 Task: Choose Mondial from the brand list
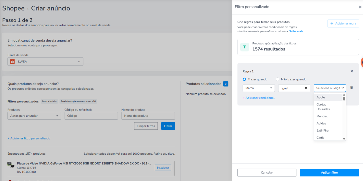tap(328, 116)
